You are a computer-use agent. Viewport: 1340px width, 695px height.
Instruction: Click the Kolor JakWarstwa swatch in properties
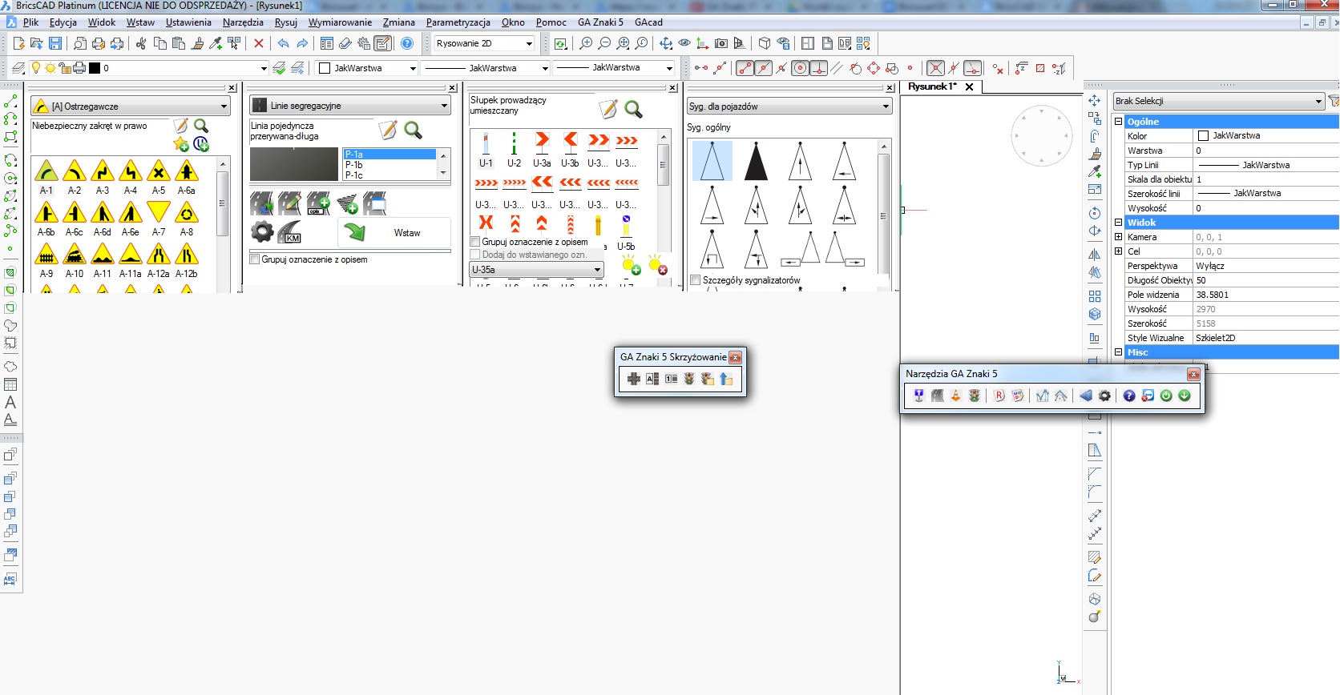(1203, 136)
